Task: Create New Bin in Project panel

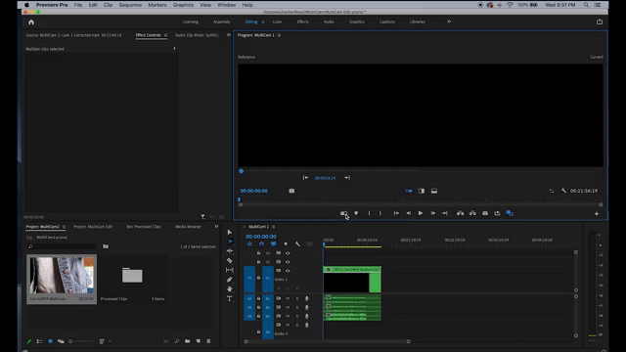Action: [187, 341]
